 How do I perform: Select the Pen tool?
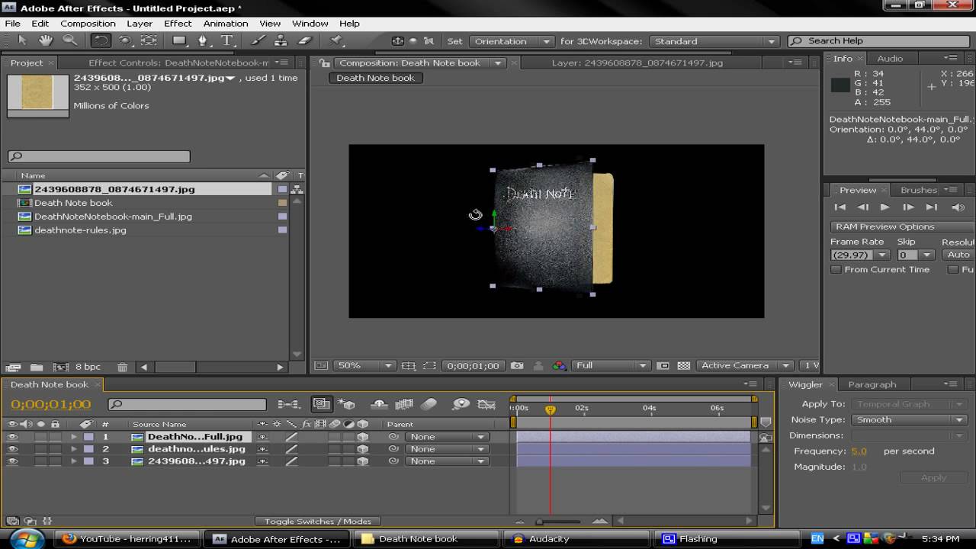(x=203, y=41)
